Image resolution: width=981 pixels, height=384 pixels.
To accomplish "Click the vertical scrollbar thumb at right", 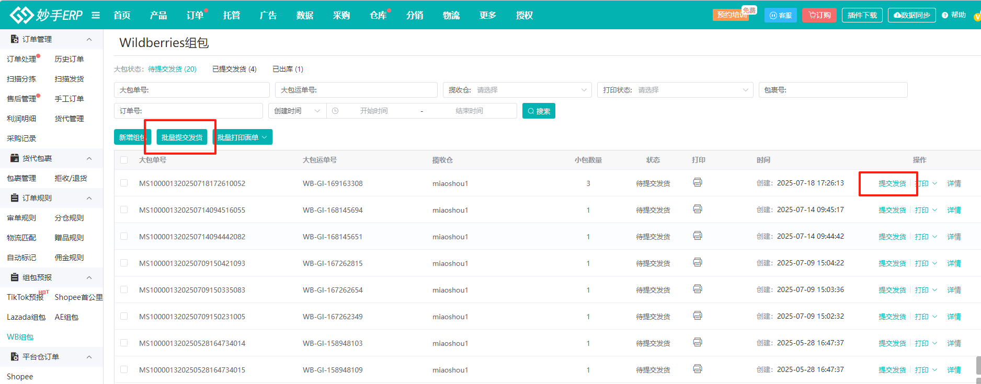I will (x=978, y=365).
